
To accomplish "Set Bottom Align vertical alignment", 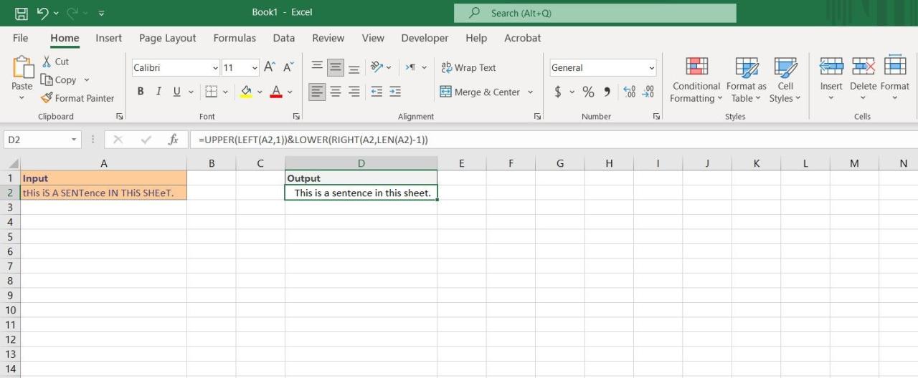I will (x=354, y=67).
